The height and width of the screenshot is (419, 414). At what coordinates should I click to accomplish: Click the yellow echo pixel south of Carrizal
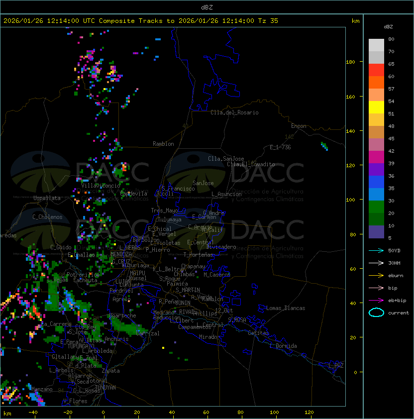tap(163, 348)
